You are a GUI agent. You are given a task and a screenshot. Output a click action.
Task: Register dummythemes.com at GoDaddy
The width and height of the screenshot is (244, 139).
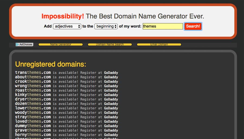111,126
